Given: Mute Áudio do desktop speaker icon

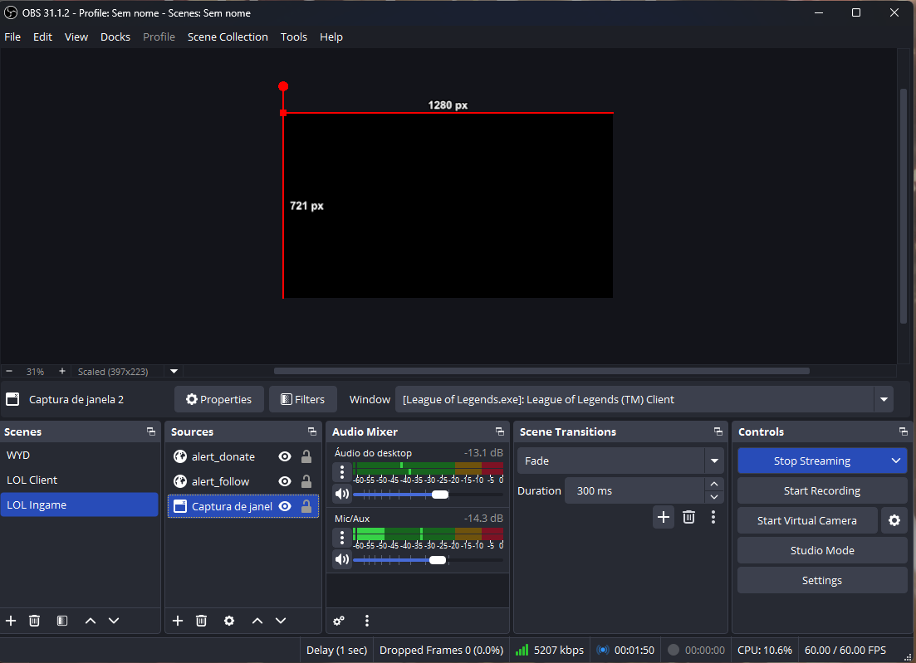Looking at the screenshot, I should 342,494.
